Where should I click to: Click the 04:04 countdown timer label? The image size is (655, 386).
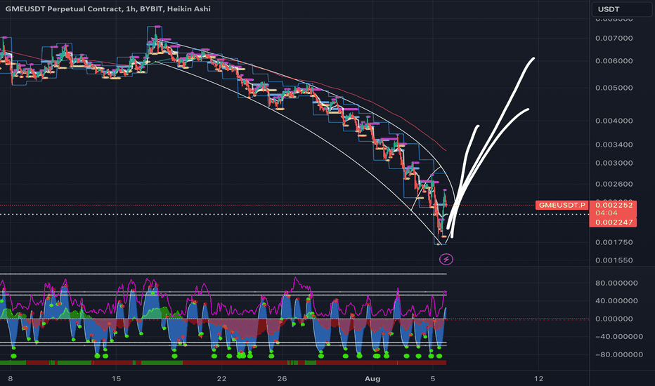click(x=605, y=213)
